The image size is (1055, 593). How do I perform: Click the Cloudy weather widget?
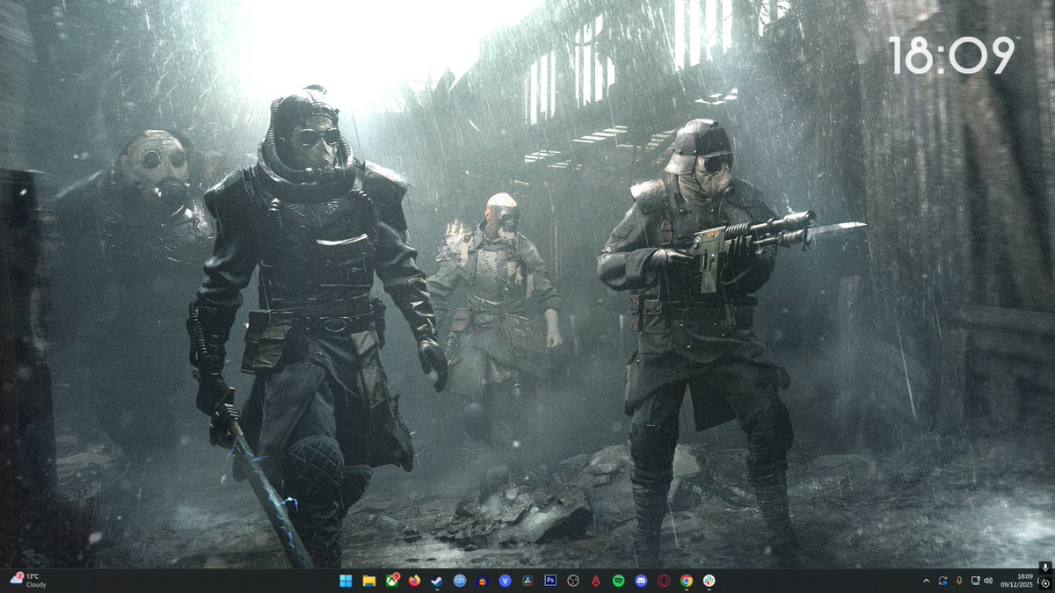point(26,581)
